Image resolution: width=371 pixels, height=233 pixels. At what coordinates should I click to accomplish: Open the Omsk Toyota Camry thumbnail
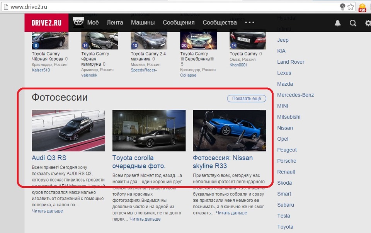(248, 40)
